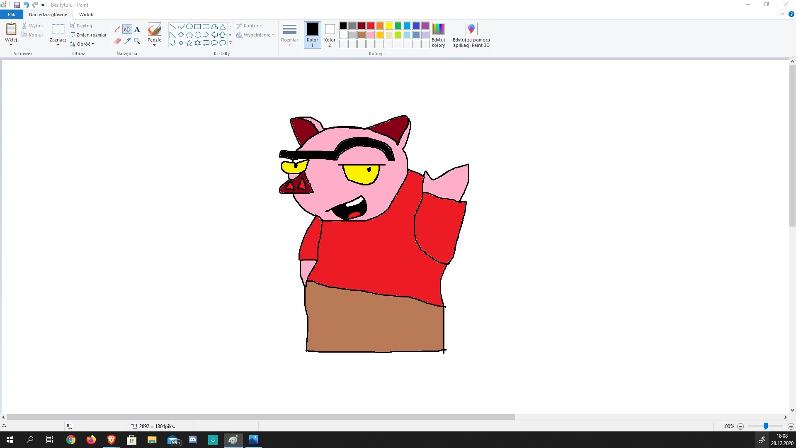Click the Pędzle brush icon

(154, 29)
